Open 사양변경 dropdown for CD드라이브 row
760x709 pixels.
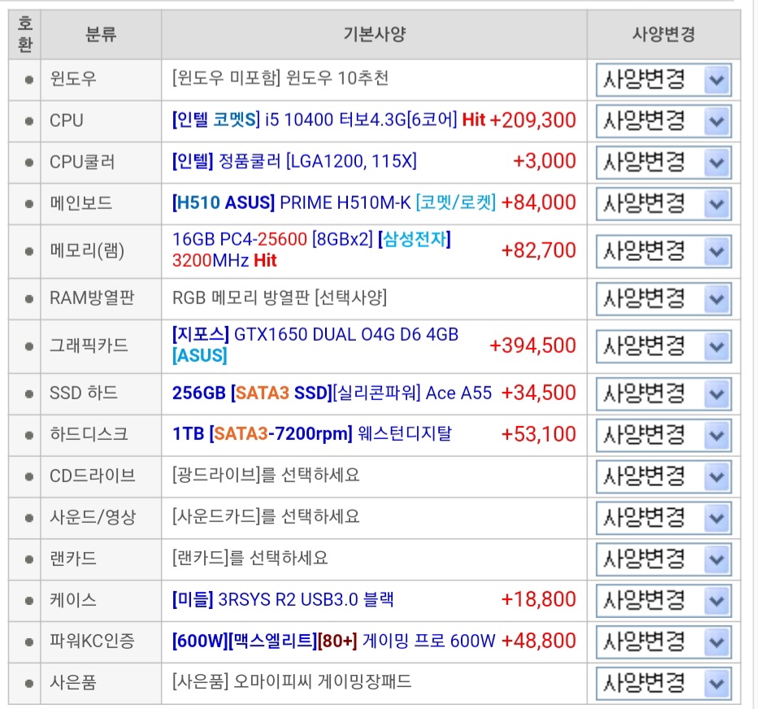663,476
